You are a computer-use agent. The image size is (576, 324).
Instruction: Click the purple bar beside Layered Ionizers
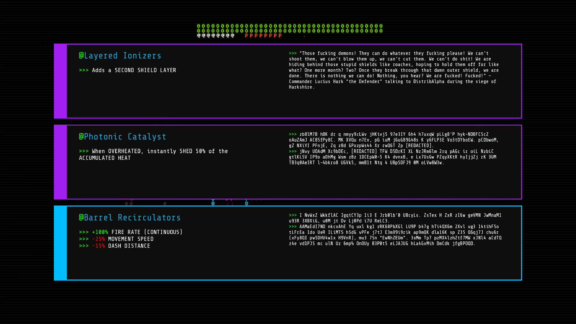(60, 81)
